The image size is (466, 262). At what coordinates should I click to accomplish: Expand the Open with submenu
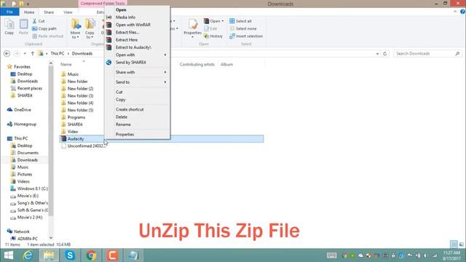click(138, 55)
